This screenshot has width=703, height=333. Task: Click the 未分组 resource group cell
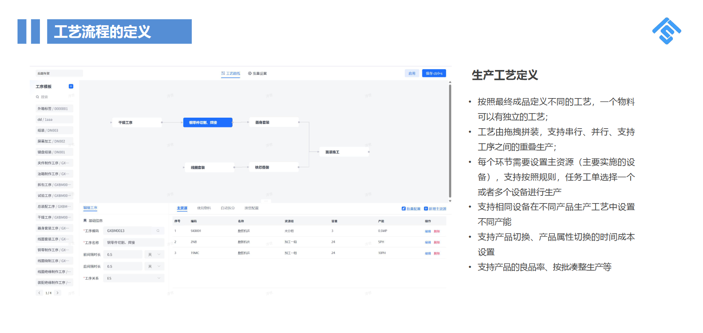point(289,231)
